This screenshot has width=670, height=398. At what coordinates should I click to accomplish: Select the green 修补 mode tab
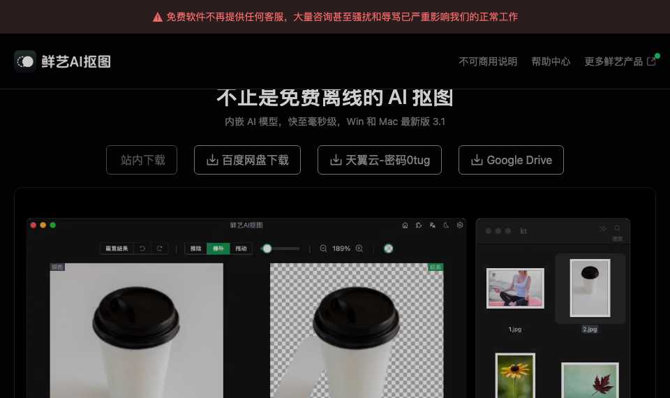pos(218,249)
